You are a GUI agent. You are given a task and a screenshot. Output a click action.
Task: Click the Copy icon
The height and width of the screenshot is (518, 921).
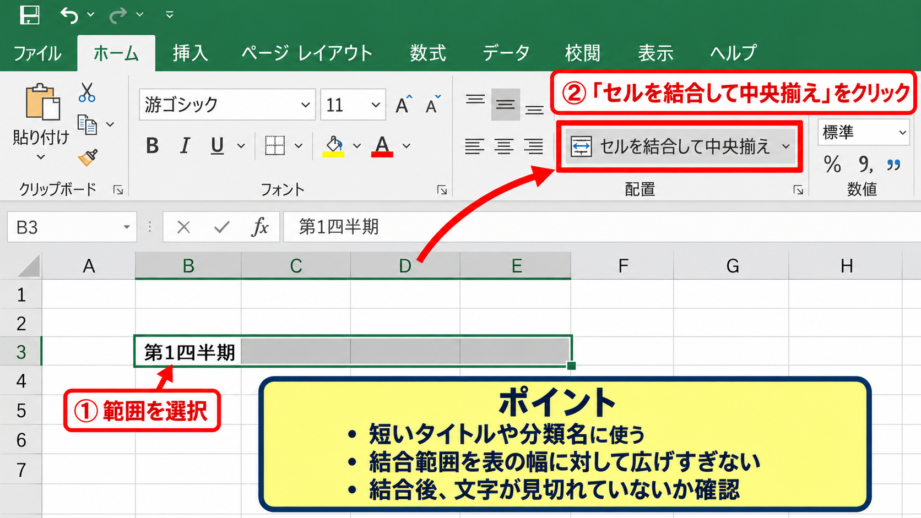tap(87, 124)
